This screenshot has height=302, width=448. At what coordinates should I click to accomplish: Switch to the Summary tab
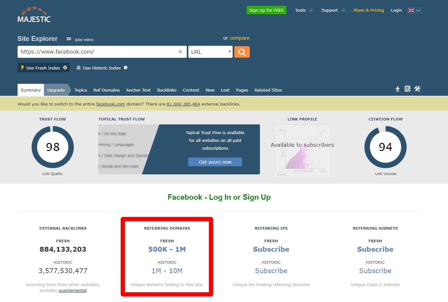click(x=31, y=90)
